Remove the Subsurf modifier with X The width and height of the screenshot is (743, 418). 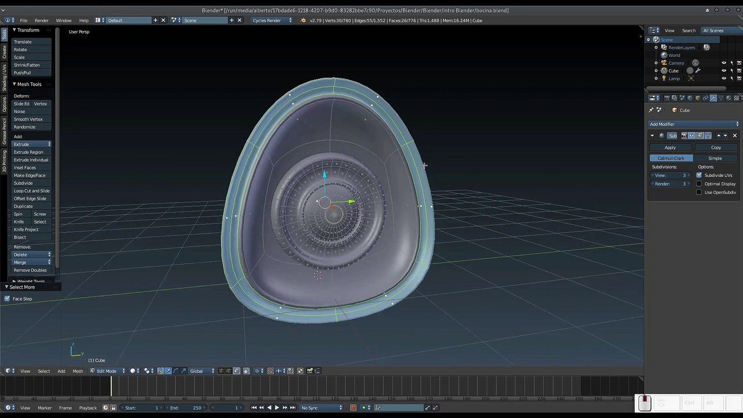(735, 135)
